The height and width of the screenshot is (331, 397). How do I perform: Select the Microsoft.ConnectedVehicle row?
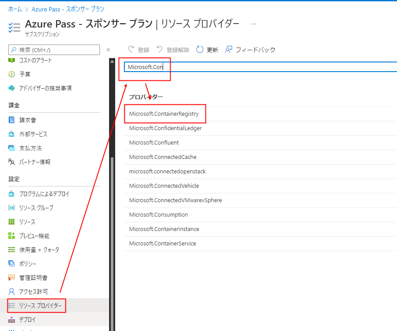260,186
